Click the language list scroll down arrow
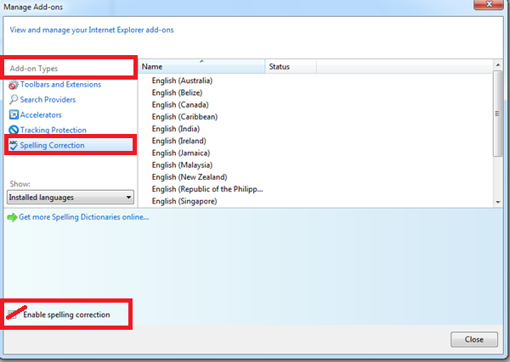Image resolution: width=510 pixels, height=362 pixels. coord(498,202)
